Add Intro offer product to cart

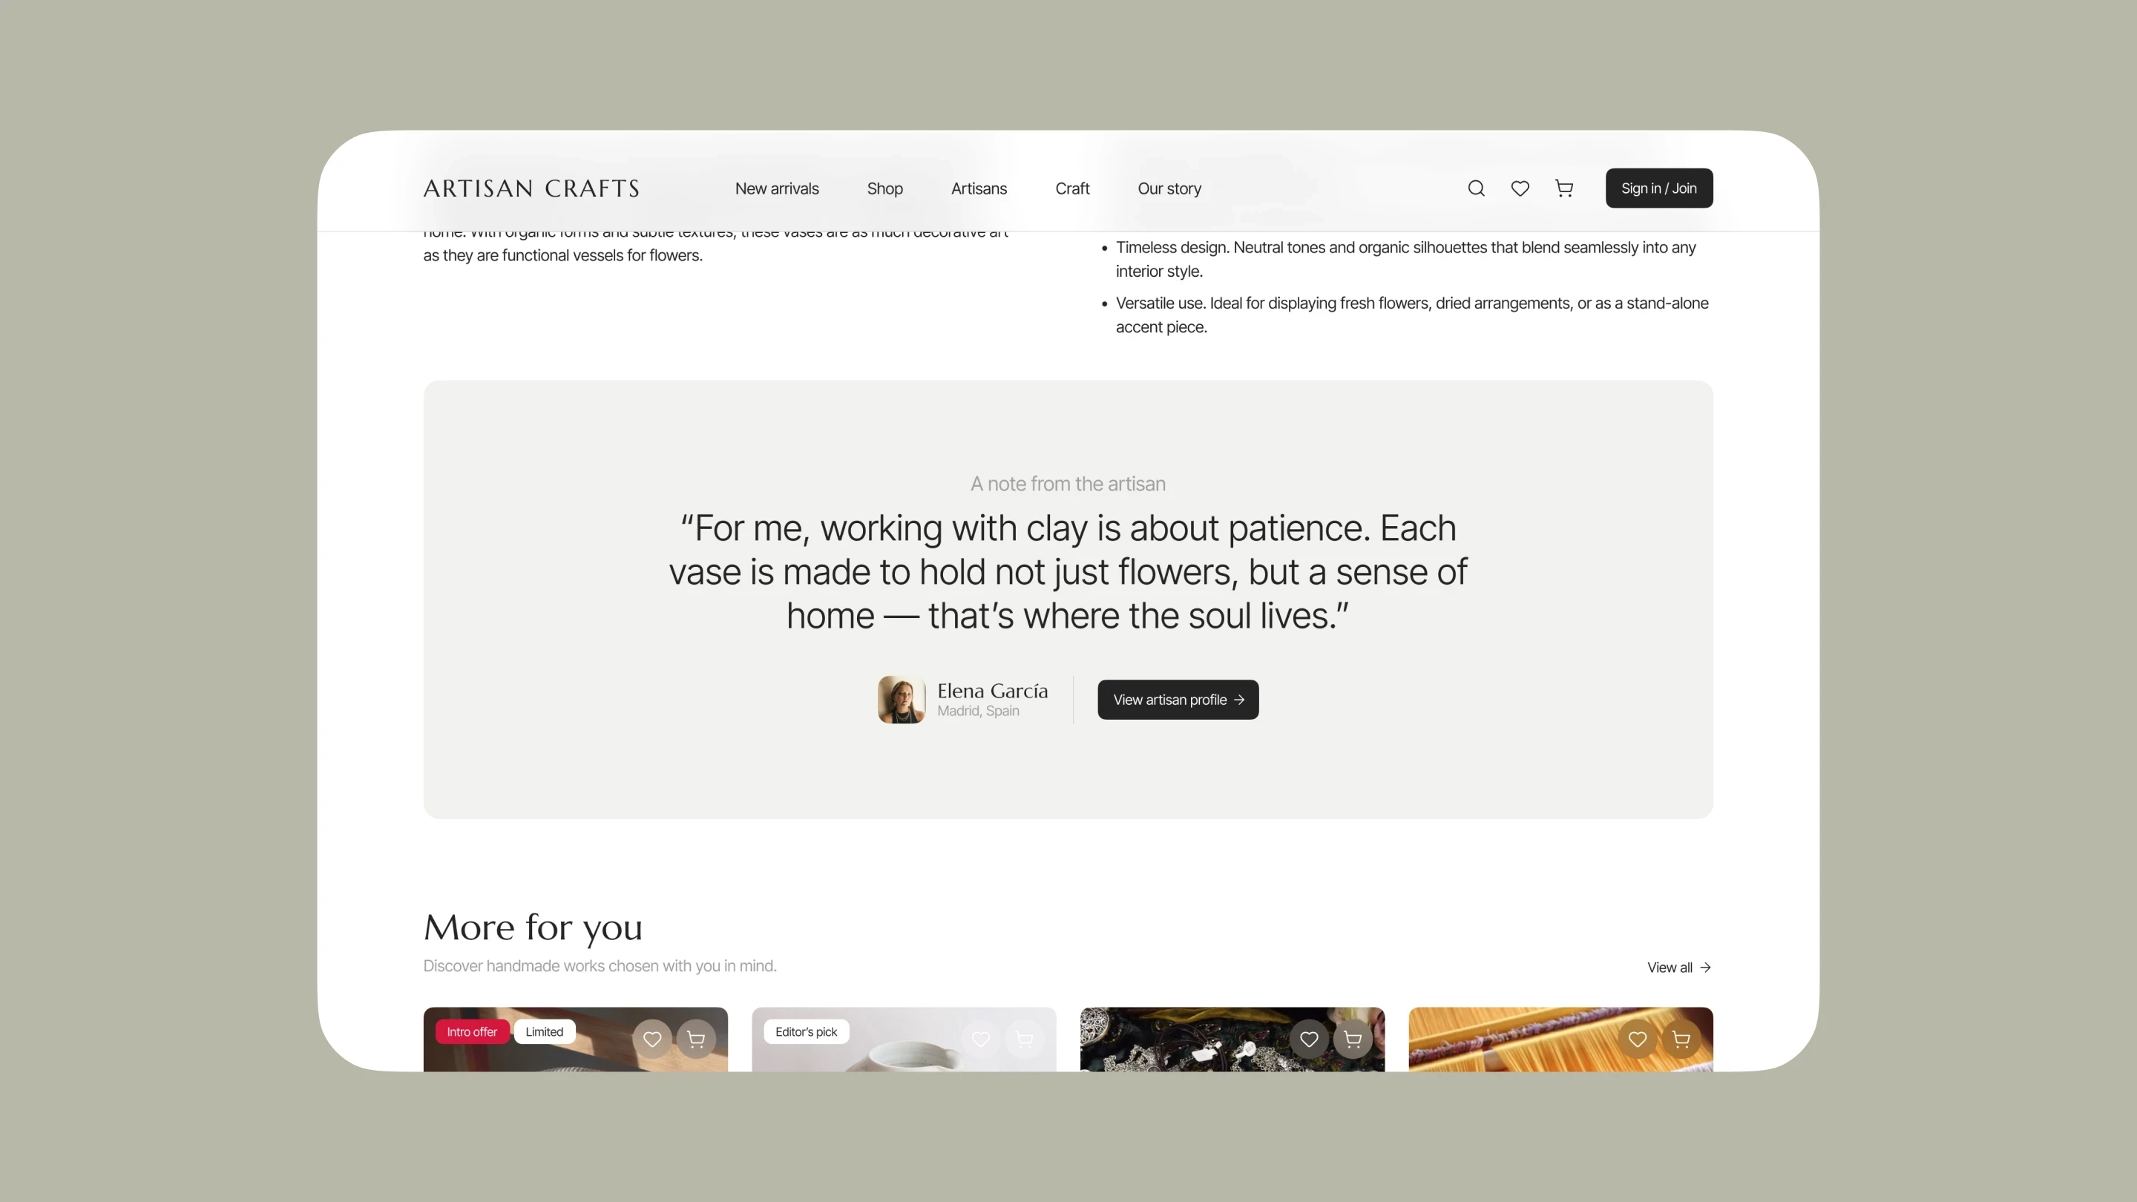[696, 1039]
